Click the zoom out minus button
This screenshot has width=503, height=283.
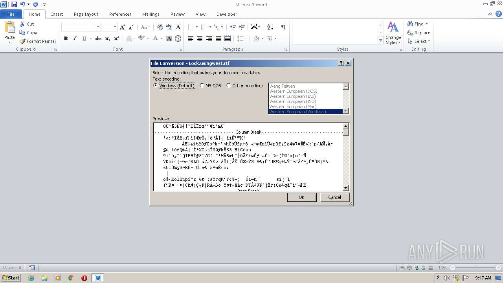[x=452, y=268]
